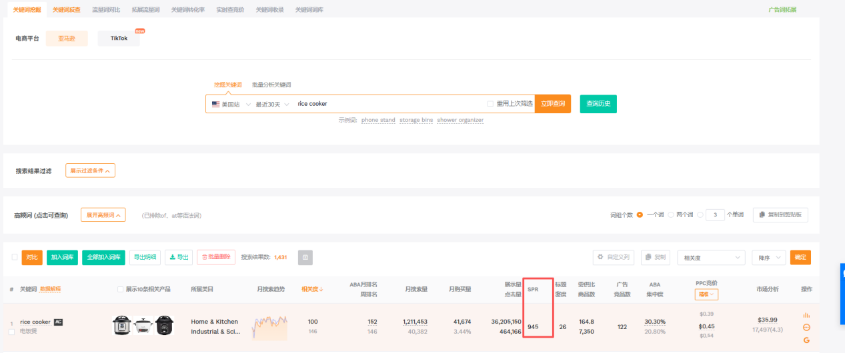Click the orange Google search icon
Screen dimensions: 845x353
[806, 340]
